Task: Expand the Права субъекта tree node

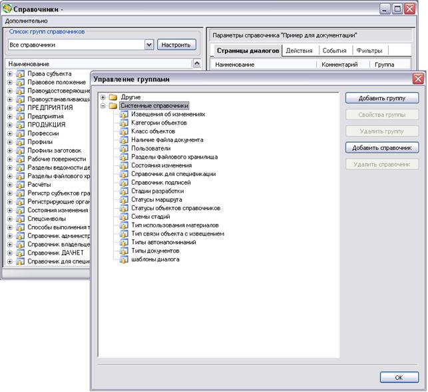Action: (x=10, y=73)
